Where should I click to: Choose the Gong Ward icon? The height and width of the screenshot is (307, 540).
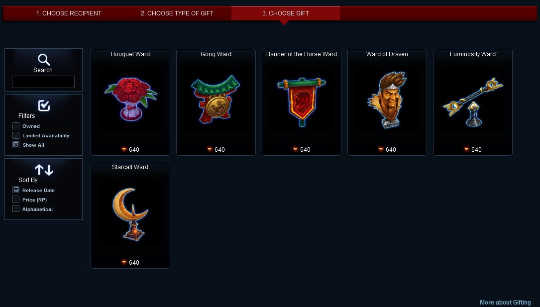216,99
